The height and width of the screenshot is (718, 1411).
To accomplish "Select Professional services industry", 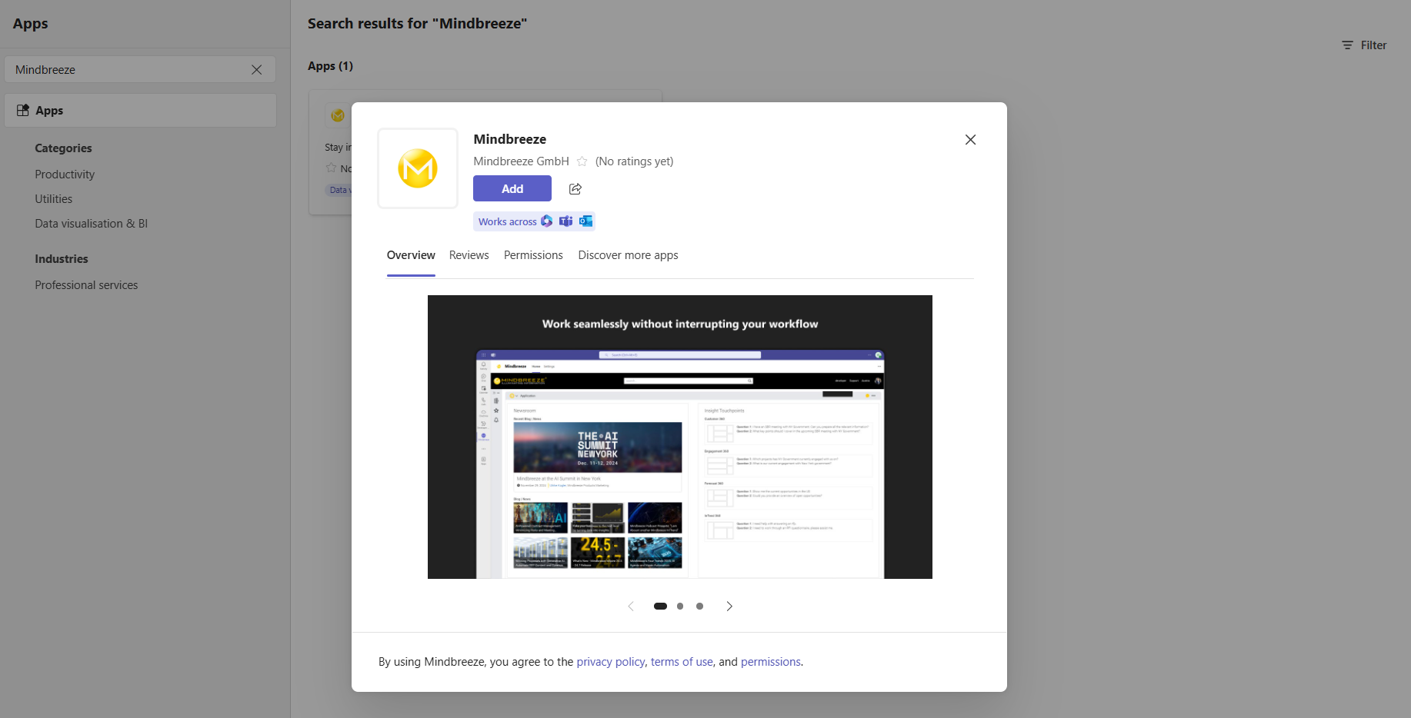I will (86, 285).
